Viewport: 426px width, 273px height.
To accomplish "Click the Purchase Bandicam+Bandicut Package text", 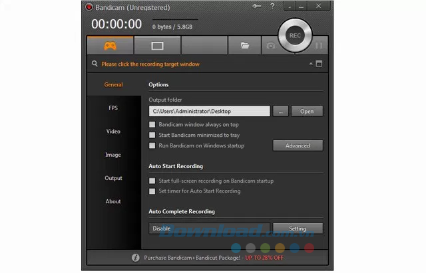I will [192, 258].
